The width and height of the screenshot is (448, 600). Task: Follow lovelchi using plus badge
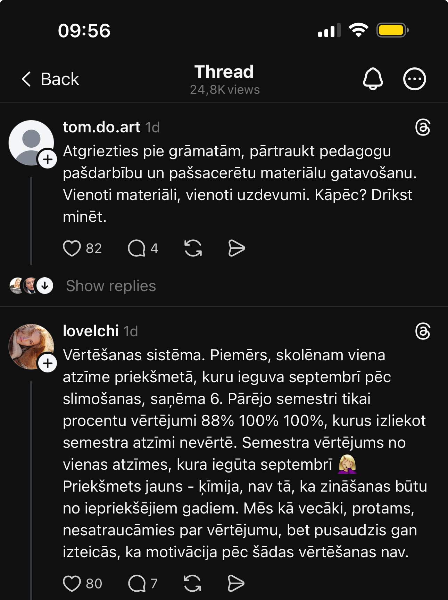click(x=48, y=363)
